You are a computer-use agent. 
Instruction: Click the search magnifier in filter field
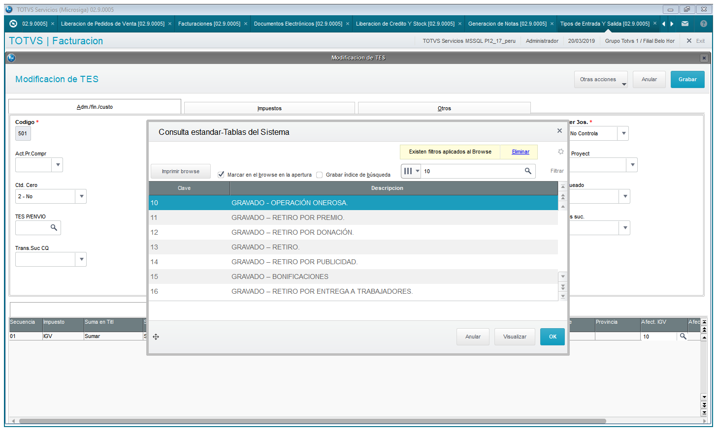[x=528, y=171]
